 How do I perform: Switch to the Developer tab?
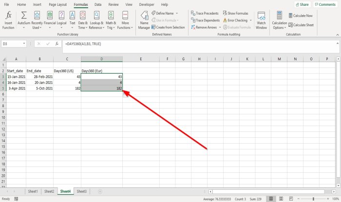(x=147, y=4)
